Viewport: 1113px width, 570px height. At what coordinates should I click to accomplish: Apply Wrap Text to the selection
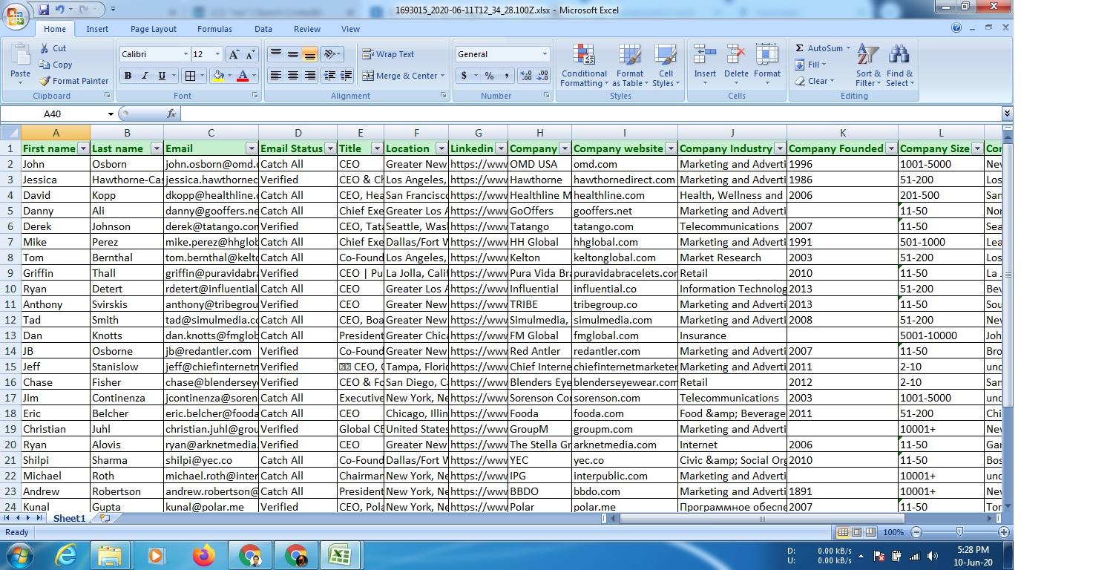tap(389, 53)
